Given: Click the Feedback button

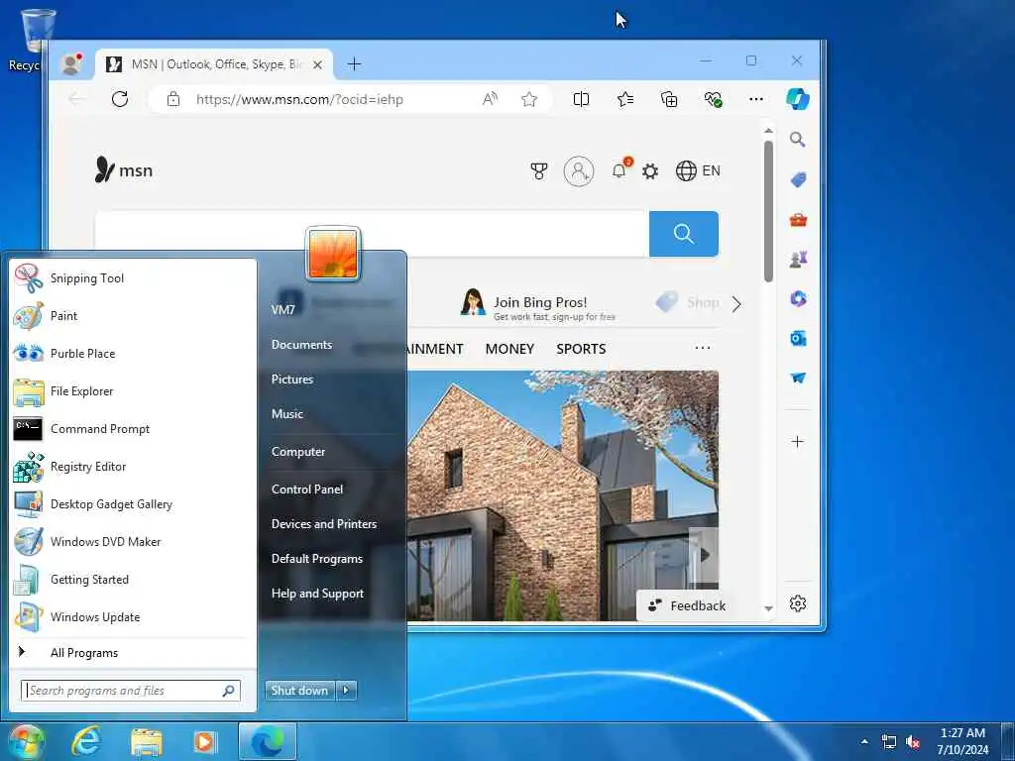Looking at the screenshot, I should 688,605.
